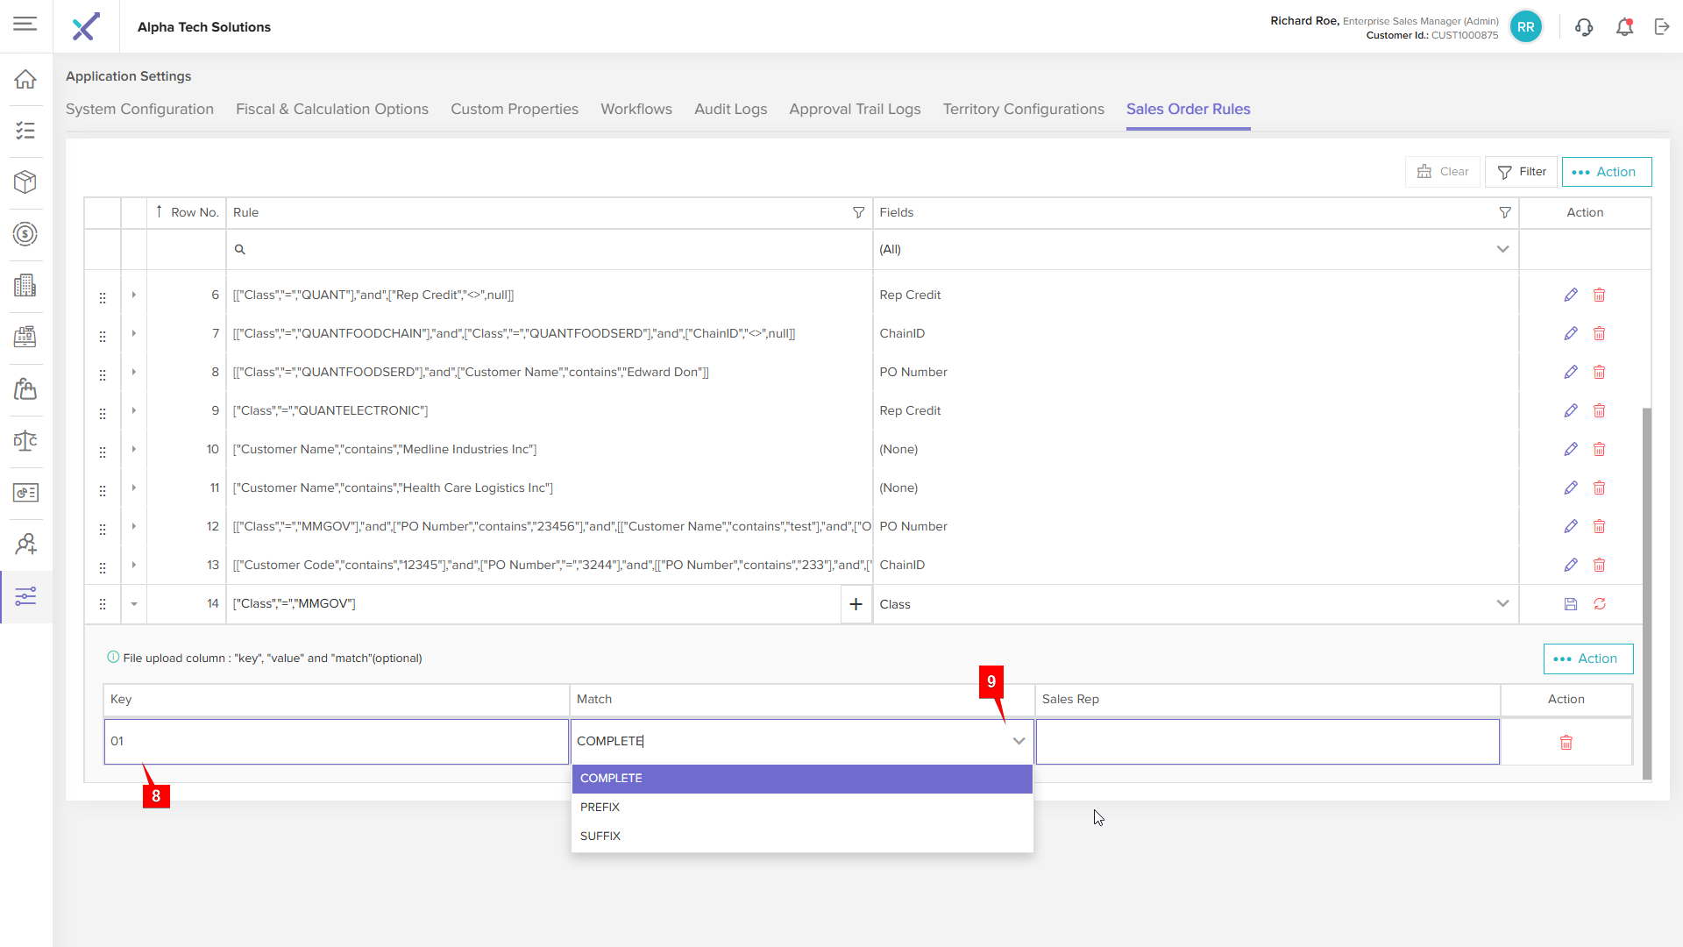Click the logout icon
This screenshot has width=1683, height=947.
tap(1662, 27)
